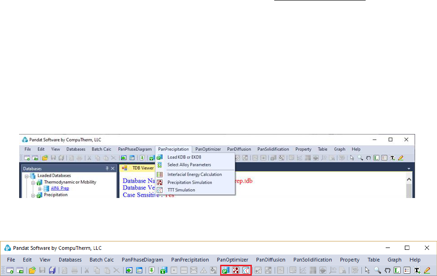Click the TTT Simulation curve icon in lower toolbar

click(246, 270)
